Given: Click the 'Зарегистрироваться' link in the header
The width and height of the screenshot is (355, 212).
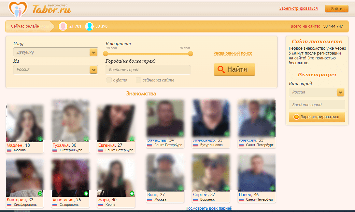Looking at the screenshot, I should click(298, 8).
